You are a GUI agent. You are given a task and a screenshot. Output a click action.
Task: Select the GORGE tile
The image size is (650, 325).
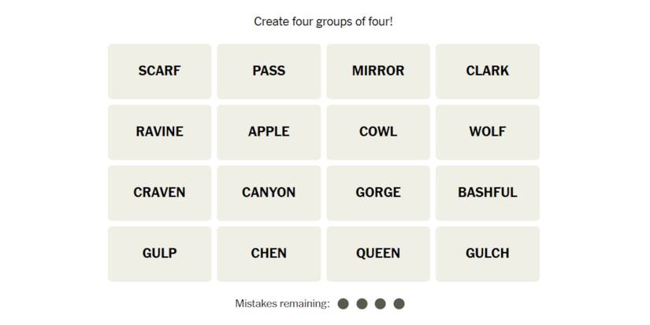tap(378, 193)
